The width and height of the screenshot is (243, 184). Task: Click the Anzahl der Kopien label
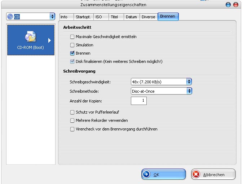pos(86,101)
